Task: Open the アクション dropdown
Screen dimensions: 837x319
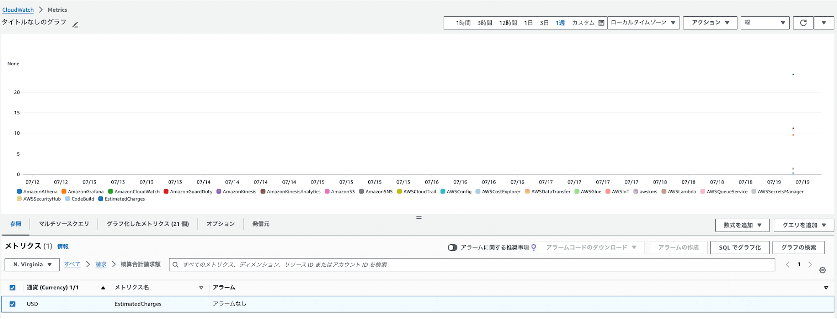Action: click(710, 23)
